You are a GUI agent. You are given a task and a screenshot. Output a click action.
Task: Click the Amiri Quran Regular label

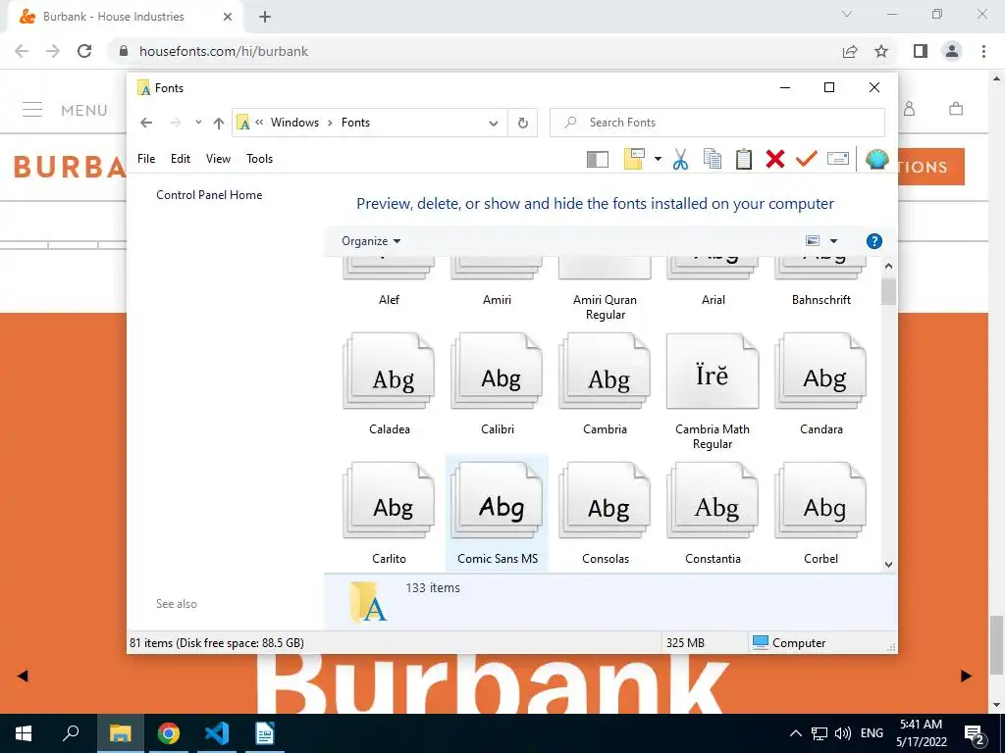(x=605, y=307)
